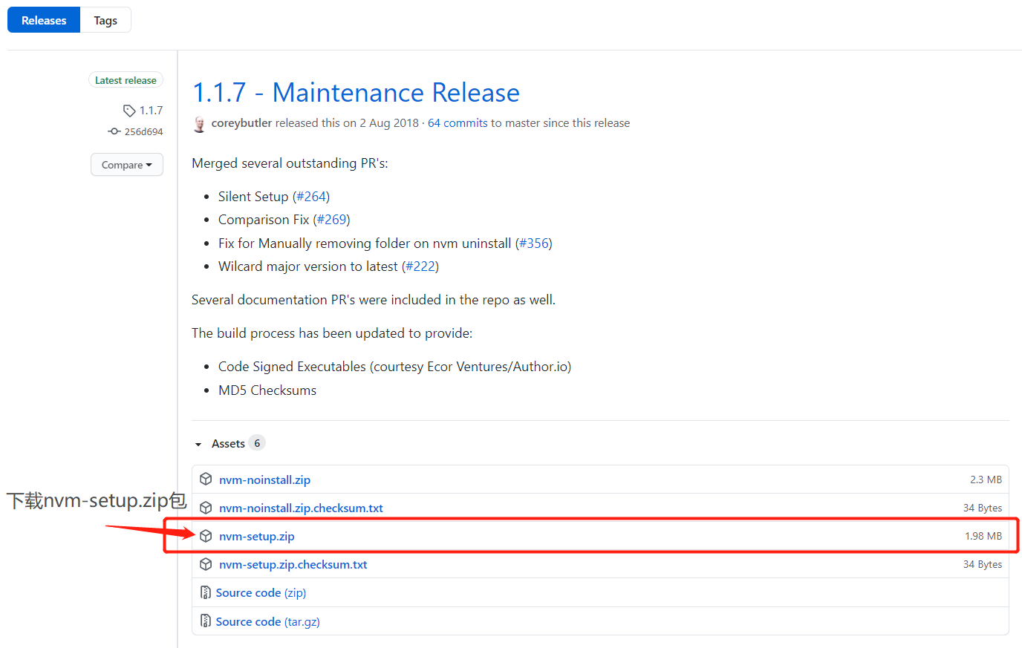
Task: Click the Code Signed Executables bullet text
Action: click(394, 367)
